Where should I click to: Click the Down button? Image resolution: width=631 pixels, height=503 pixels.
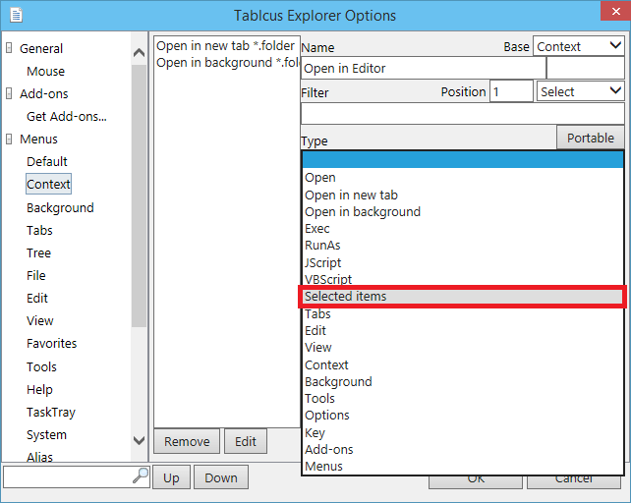coord(221,477)
